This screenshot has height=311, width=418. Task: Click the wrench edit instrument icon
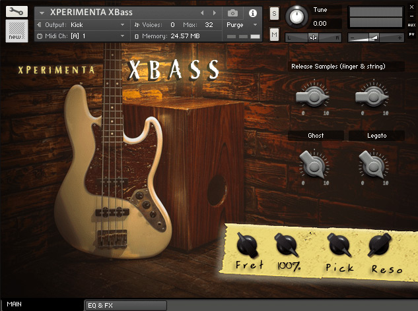click(17, 11)
